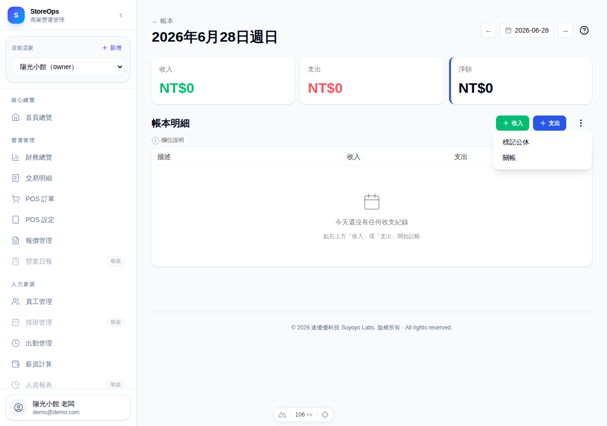
Task: Open POS 訂單 in the sidebar
Action: pos(68,199)
